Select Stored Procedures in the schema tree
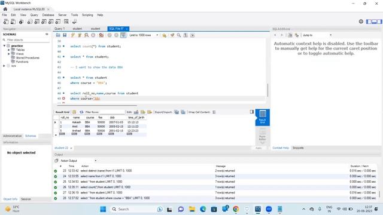Screen dimensions: 383x215 pos(28,58)
